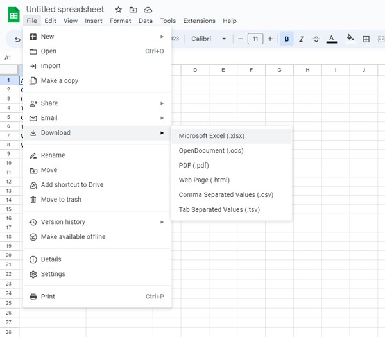Choose Import from the File menu
This screenshot has height=337, width=385.
[x=98, y=66]
